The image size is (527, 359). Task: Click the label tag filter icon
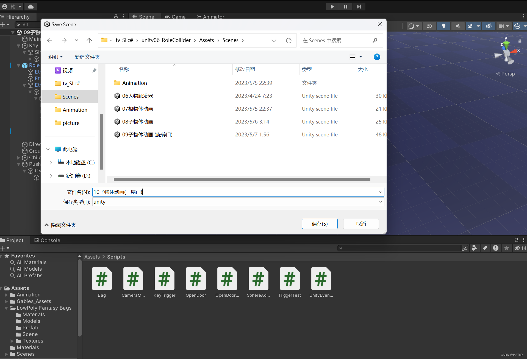tap(485, 248)
